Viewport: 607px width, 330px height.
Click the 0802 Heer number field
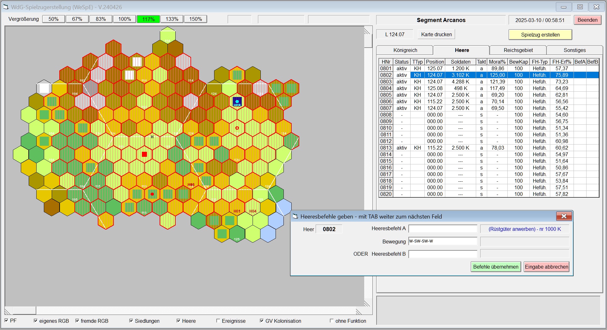pos(329,229)
